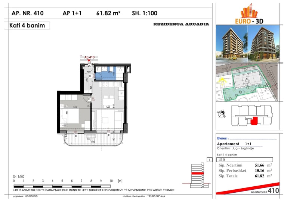Click 'apartamenti 410' on the red banner
287x202 pixels.
click(265, 191)
